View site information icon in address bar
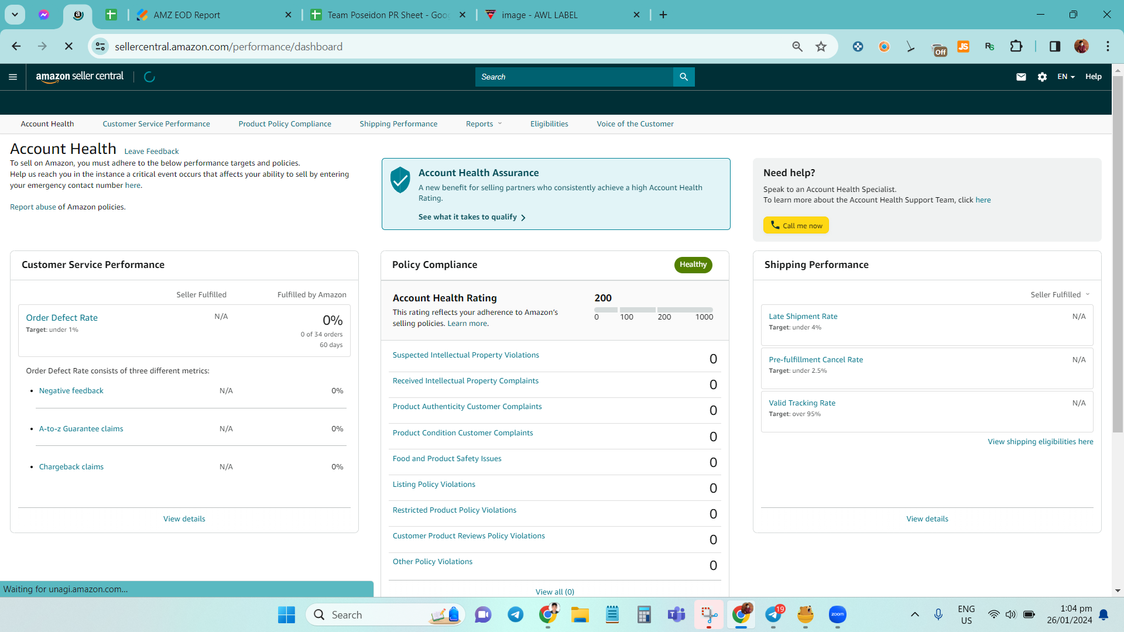1124x632 pixels. point(100,46)
